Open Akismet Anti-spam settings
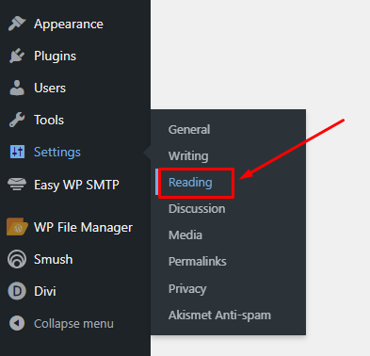This screenshot has height=356, width=370. [x=219, y=315]
